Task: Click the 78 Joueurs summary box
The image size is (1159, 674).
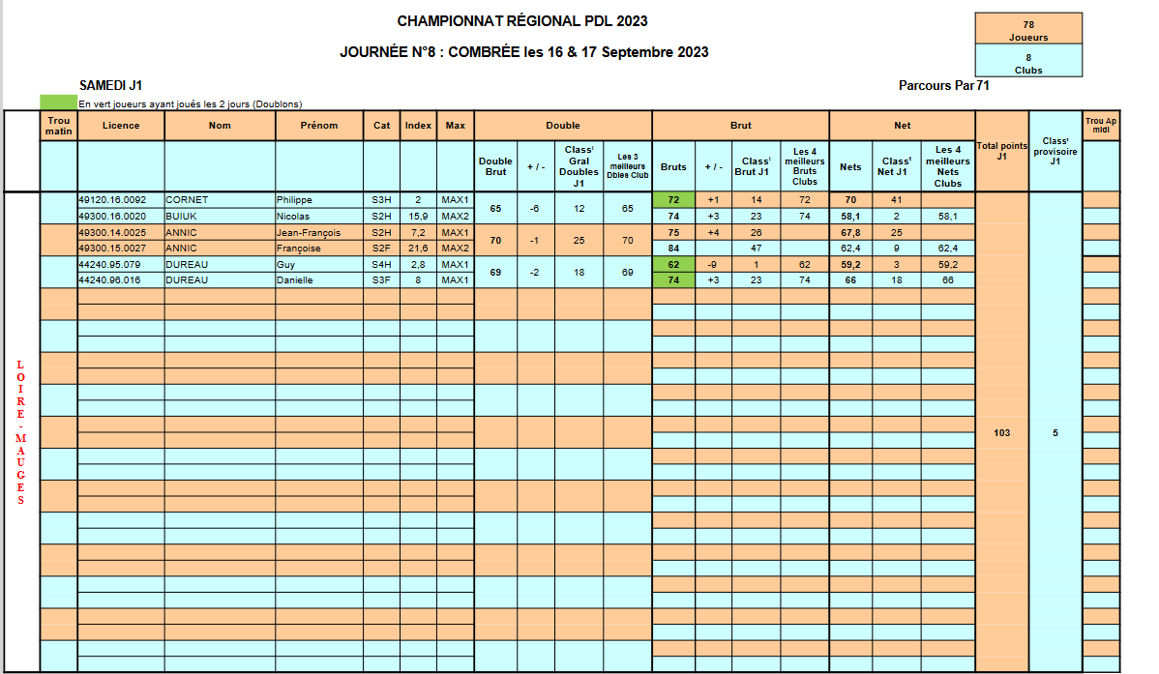Action: 1028,29
